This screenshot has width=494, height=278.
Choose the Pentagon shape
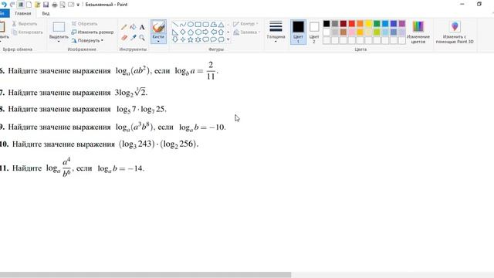coord(191,32)
